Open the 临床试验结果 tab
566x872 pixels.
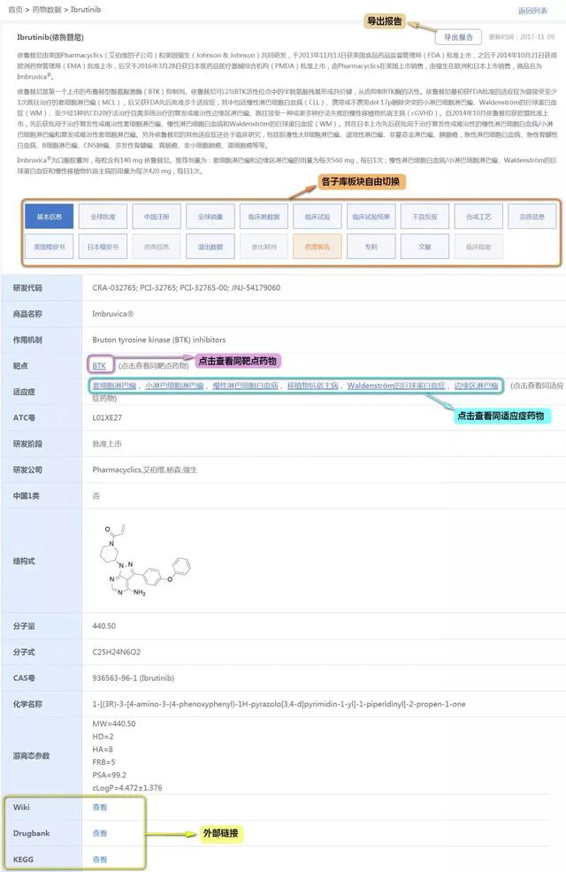tap(371, 217)
